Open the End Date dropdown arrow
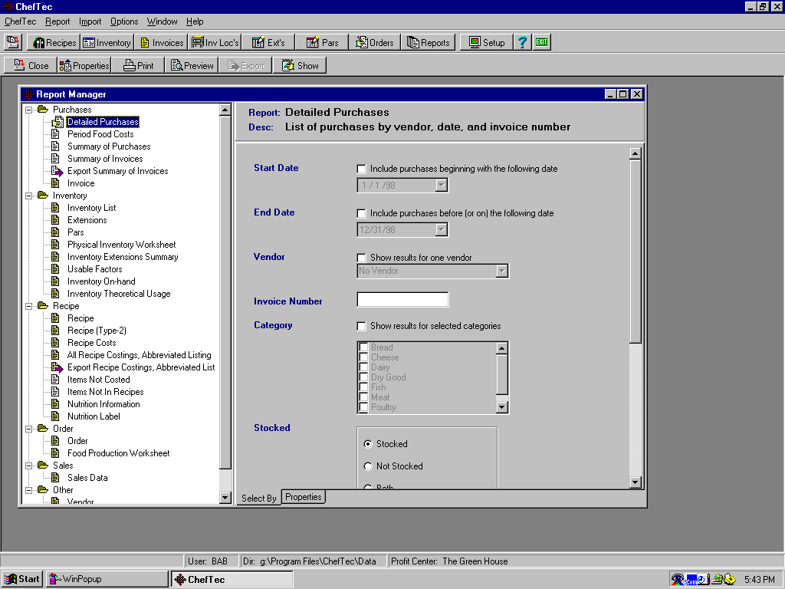785x589 pixels. pos(441,230)
